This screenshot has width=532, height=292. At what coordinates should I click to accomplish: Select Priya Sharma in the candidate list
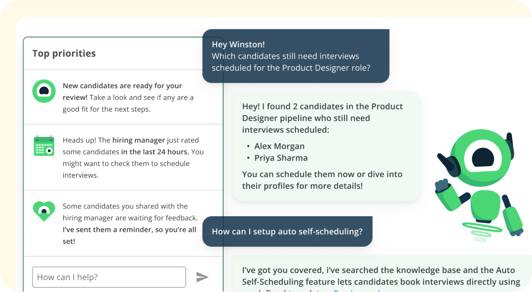[x=281, y=158]
